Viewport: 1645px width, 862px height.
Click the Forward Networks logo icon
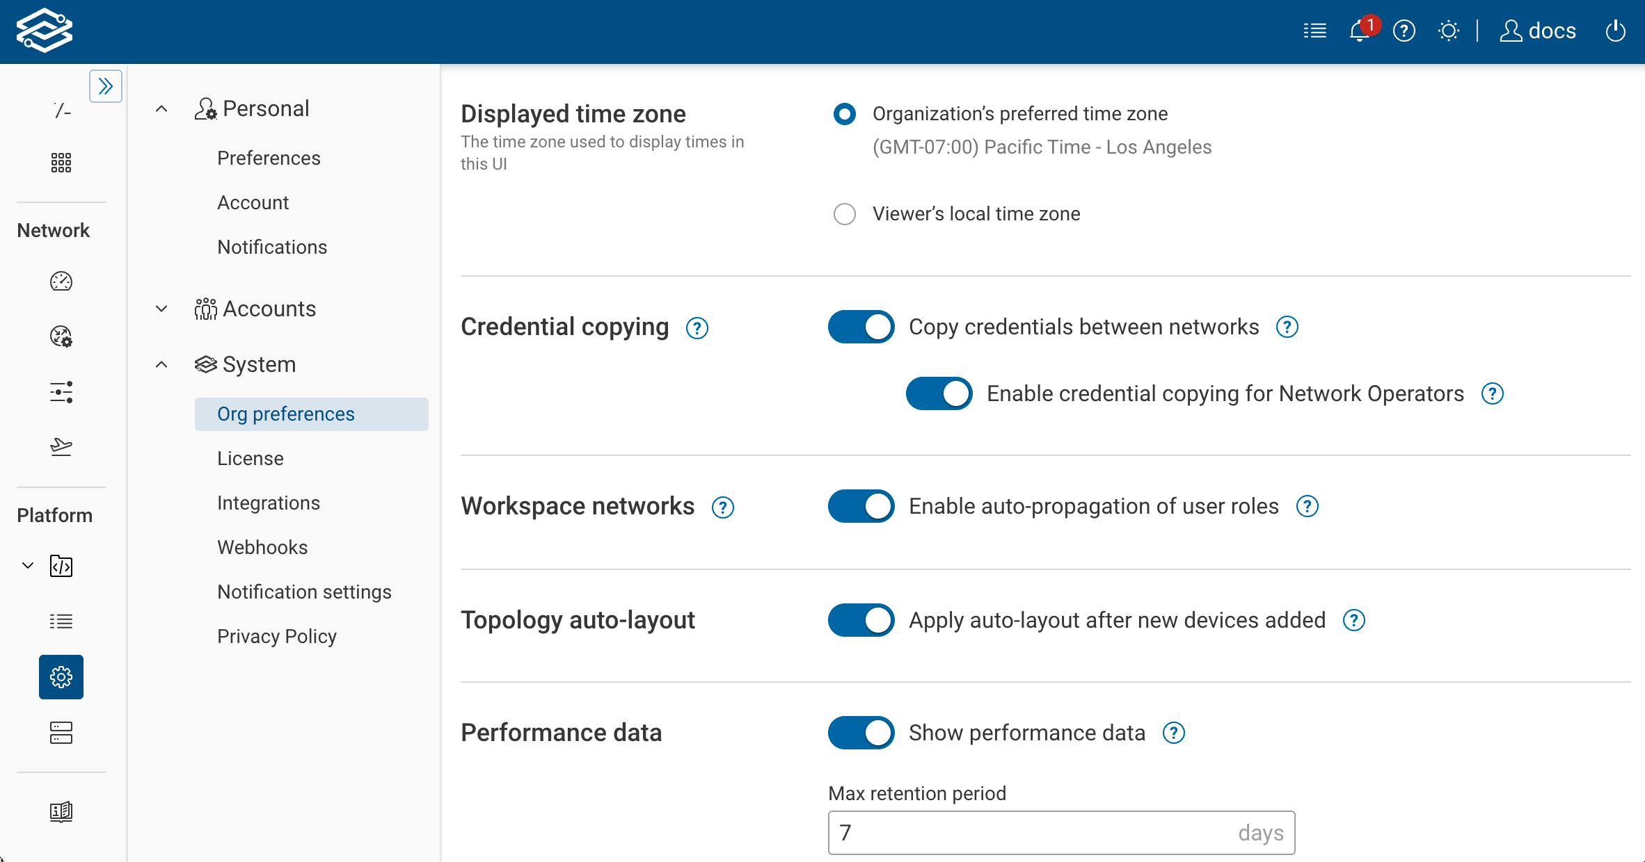pyautogui.click(x=45, y=31)
